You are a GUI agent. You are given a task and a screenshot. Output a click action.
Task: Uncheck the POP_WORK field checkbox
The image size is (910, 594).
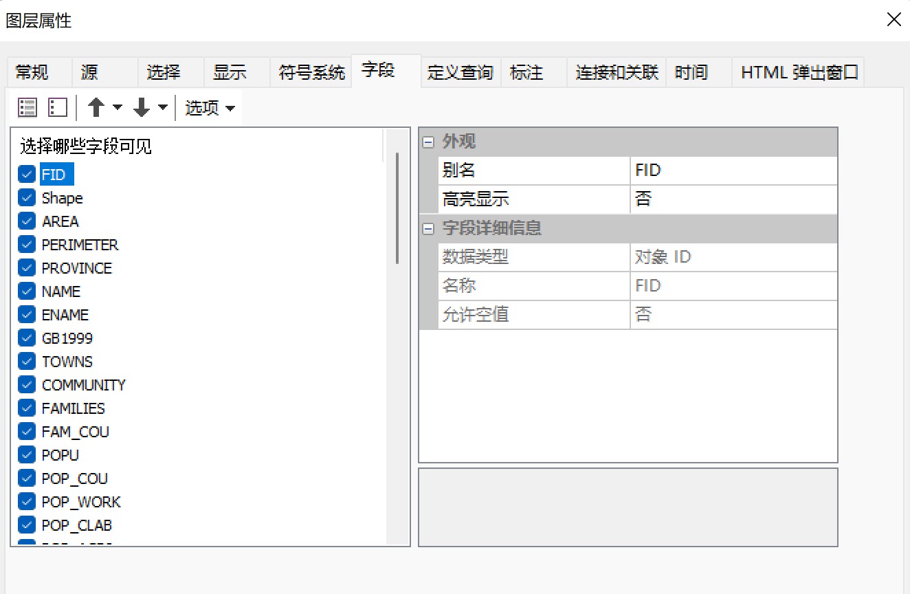pos(26,501)
